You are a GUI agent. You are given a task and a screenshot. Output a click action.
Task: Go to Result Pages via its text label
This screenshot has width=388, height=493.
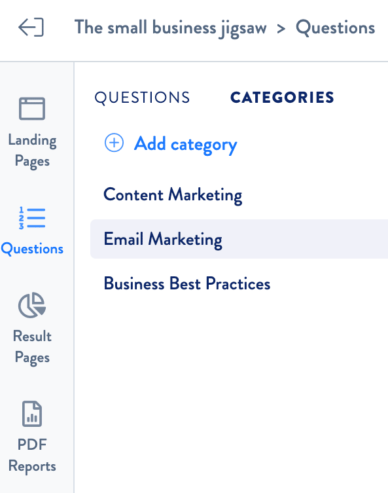click(32, 347)
